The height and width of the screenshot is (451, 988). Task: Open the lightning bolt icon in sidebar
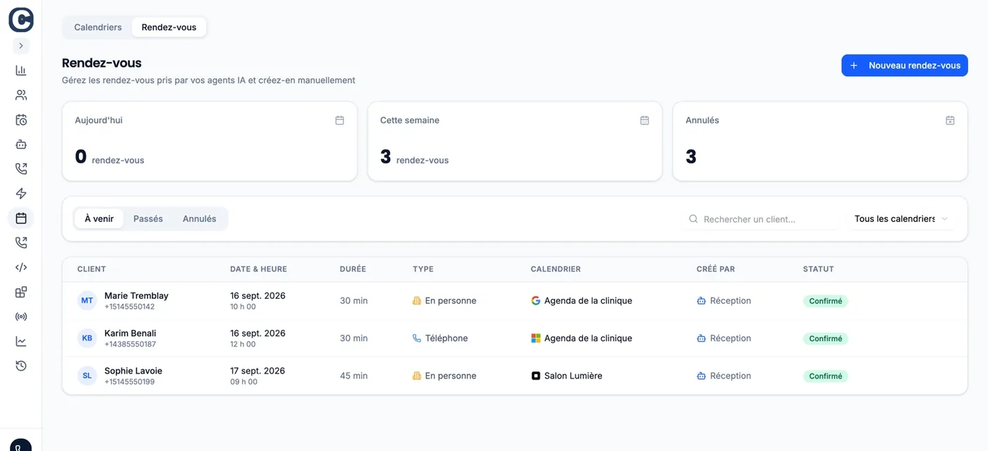click(x=21, y=194)
